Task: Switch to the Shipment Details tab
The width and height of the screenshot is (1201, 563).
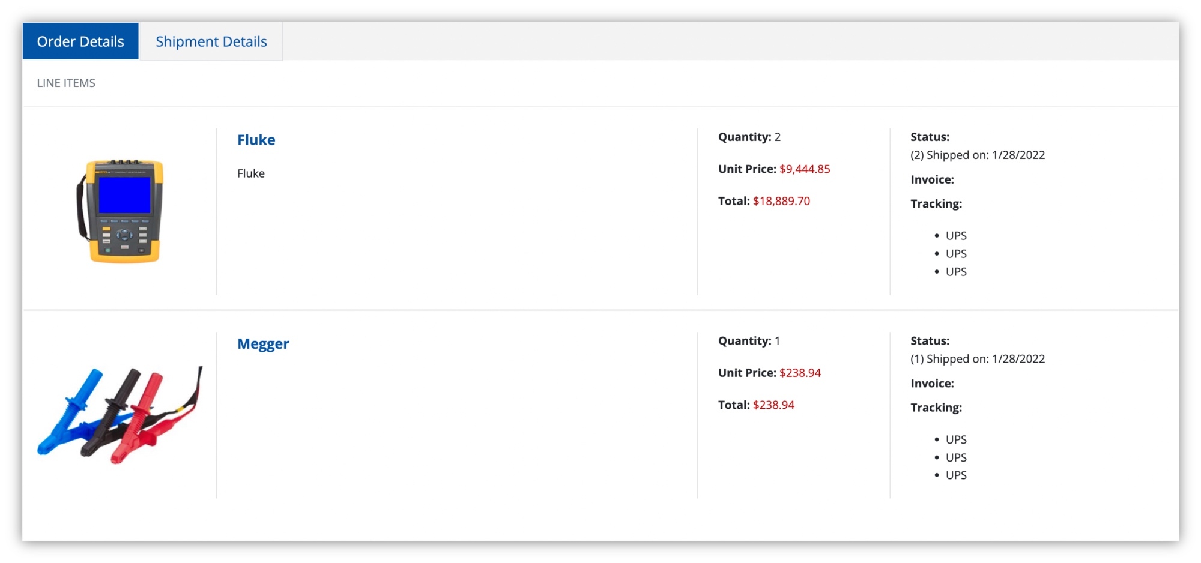Action: [211, 41]
